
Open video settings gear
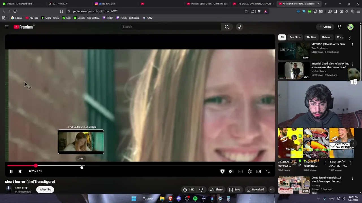249,171
